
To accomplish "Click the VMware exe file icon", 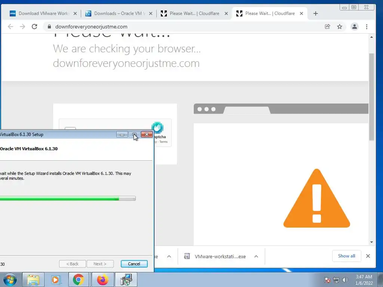I will pyautogui.click(x=187, y=256).
